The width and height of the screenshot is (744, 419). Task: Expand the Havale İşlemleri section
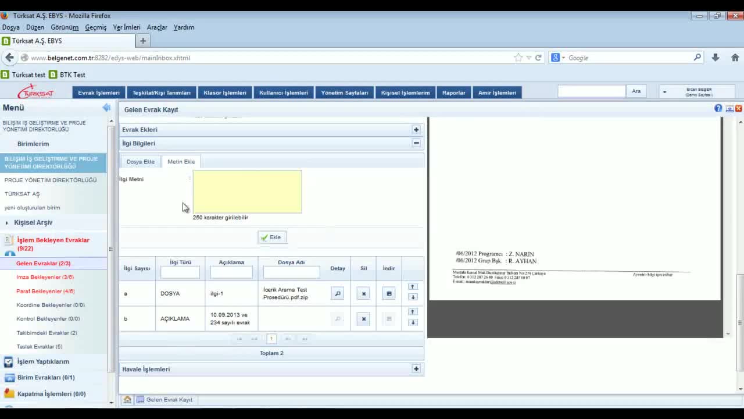(416, 369)
